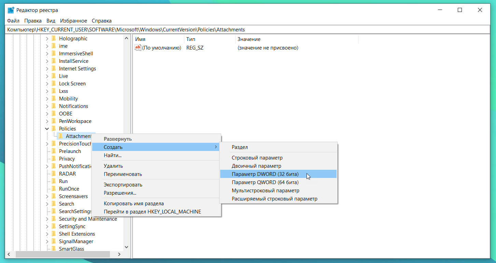
Task: Click the REG_SZ type cell
Action: [x=195, y=48]
